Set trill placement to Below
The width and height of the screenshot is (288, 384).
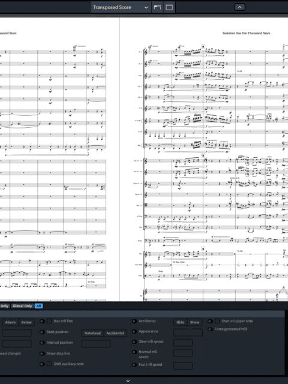click(26, 322)
